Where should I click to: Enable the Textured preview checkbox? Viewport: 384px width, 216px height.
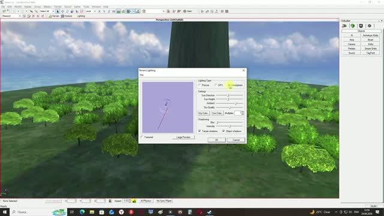click(142, 137)
